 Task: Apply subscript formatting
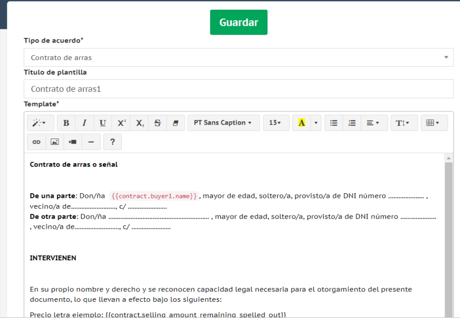tap(139, 123)
